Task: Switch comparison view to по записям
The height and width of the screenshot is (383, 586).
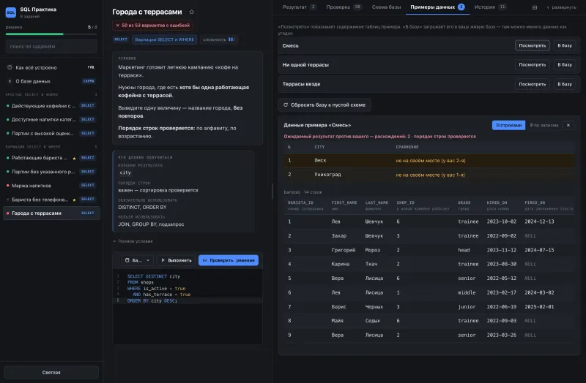Action: pos(544,125)
